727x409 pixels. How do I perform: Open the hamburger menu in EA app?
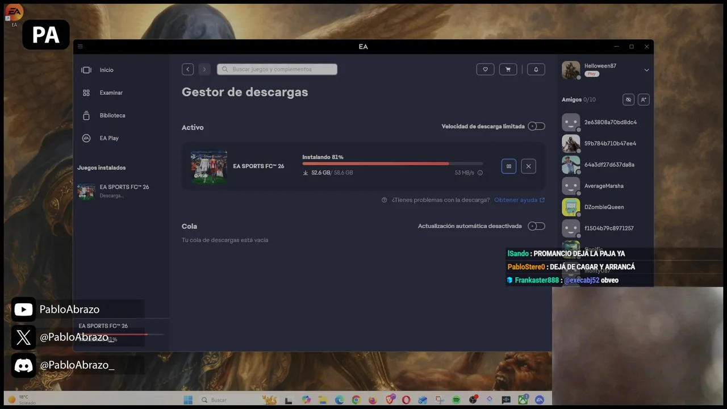pos(80,47)
